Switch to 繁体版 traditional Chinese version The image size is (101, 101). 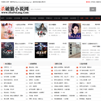(x=88, y=2)
